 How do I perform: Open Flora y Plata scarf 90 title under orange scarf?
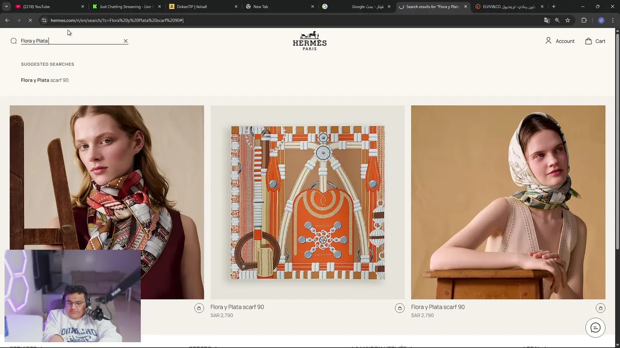[237, 307]
